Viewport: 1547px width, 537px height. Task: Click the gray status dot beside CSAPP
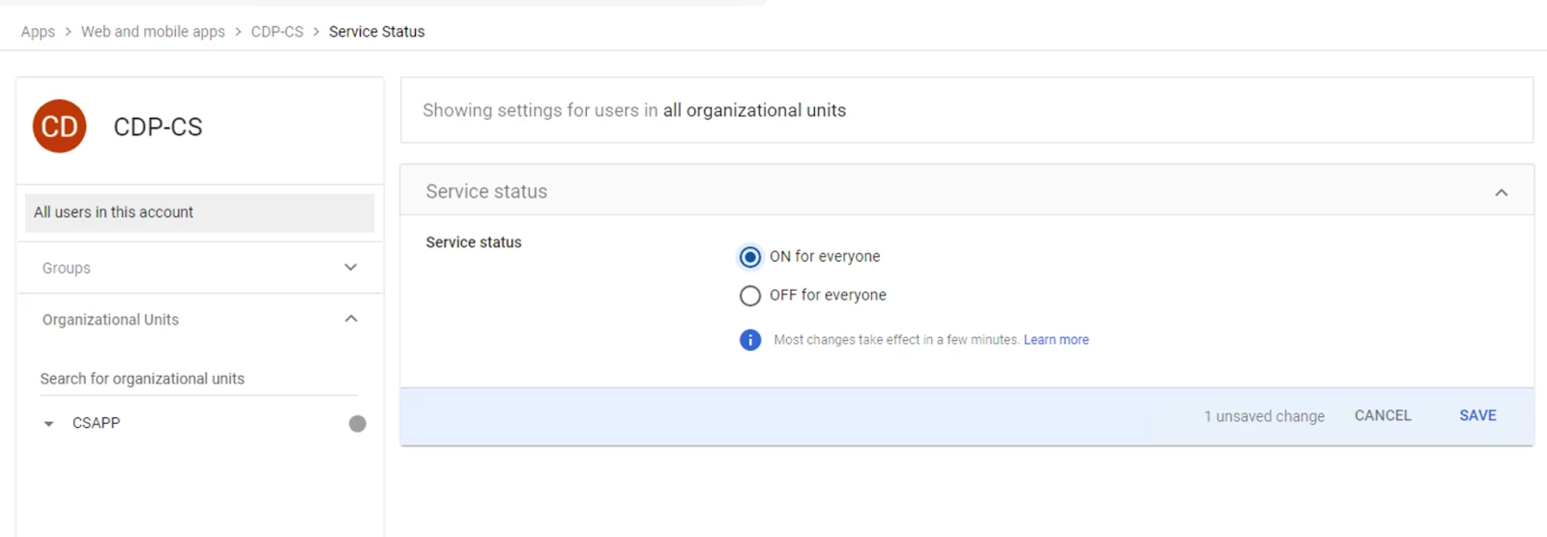(358, 424)
